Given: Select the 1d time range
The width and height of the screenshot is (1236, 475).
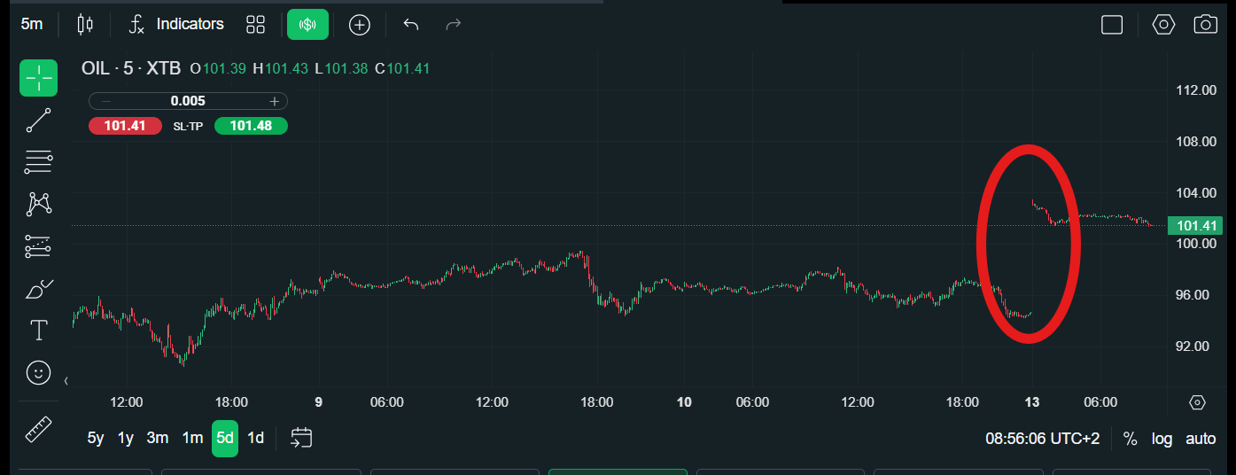Looking at the screenshot, I should tap(255, 438).
